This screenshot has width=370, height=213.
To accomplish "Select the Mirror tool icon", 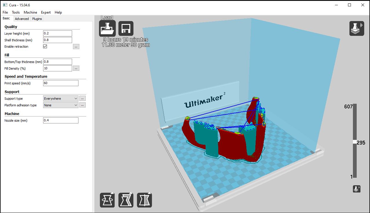I will tap(144, 200).
